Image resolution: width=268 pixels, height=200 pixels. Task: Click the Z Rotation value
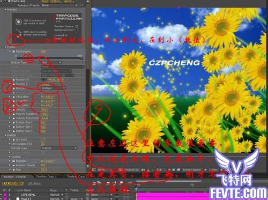coord(47,105)
